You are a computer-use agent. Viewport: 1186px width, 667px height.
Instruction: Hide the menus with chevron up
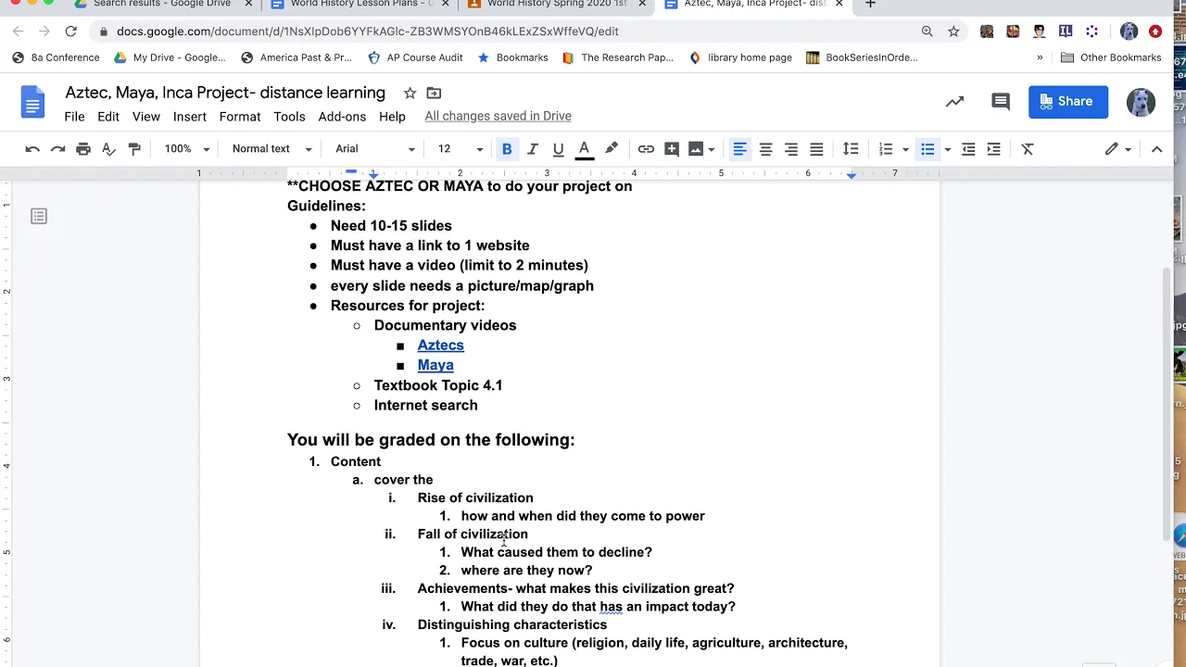[x=1156, y=148]
